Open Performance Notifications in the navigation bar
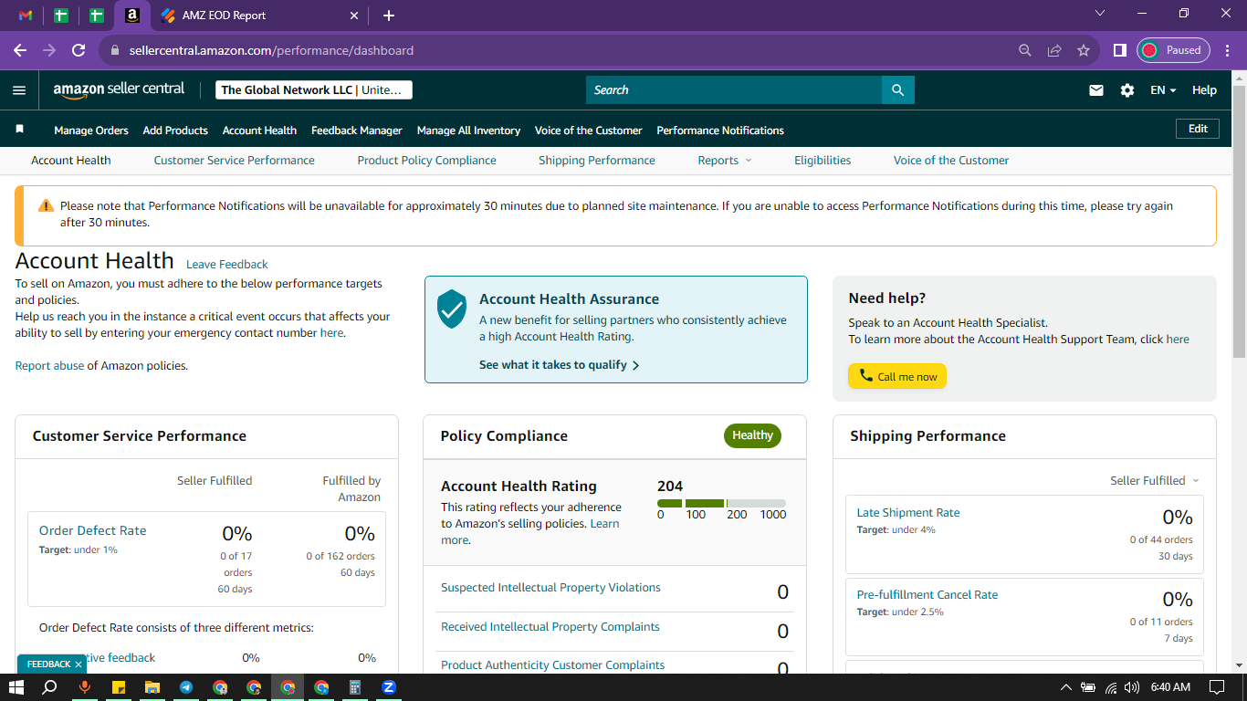This screenshot has width=1247, height=701. 720,131
